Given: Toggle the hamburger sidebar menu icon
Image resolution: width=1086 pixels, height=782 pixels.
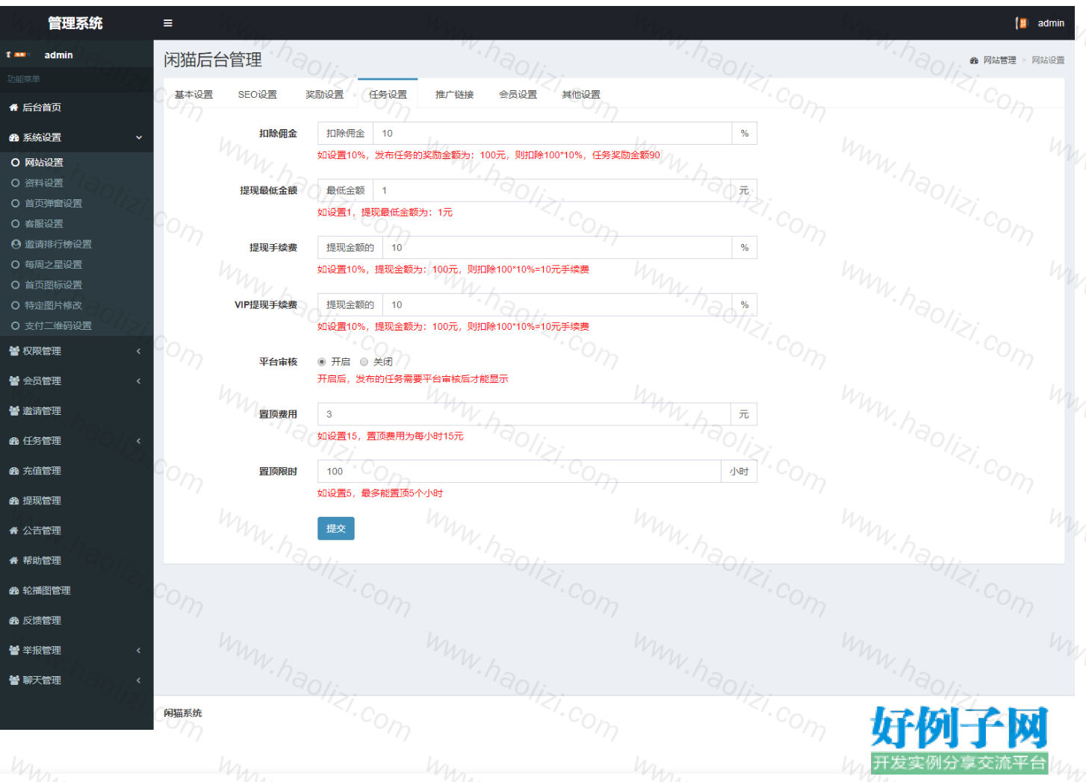Looking at the screenshot, I should (x=168, y=23).
